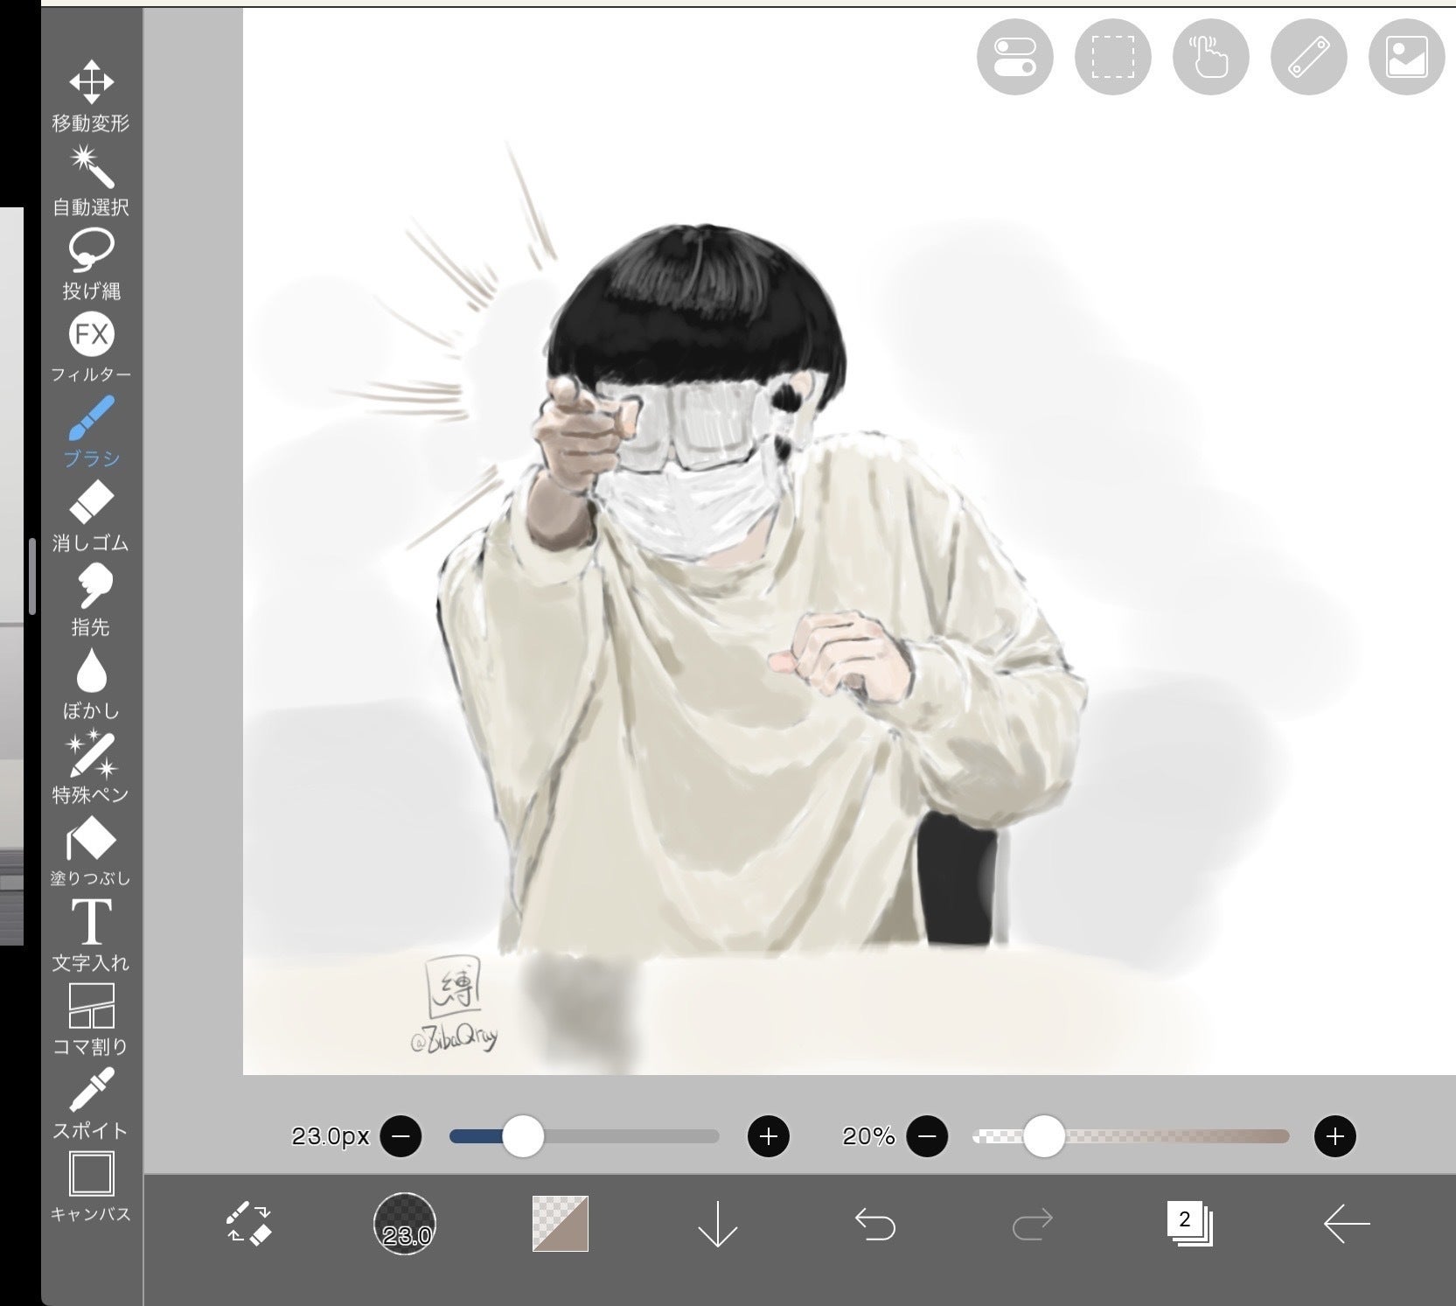Toggle brush and eraser swap button

point(248,1223)
